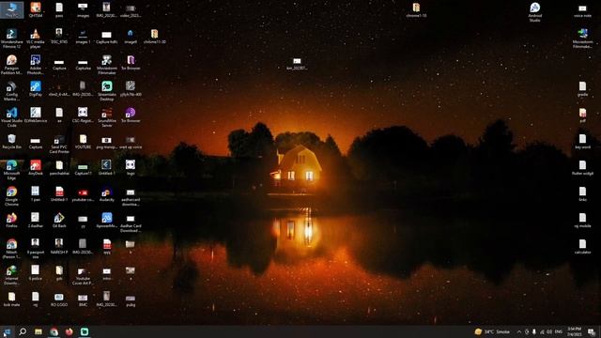Switch to Chrome in the taskbar
The height and width of the screenshot is (338, 601).
pos(54,331)
